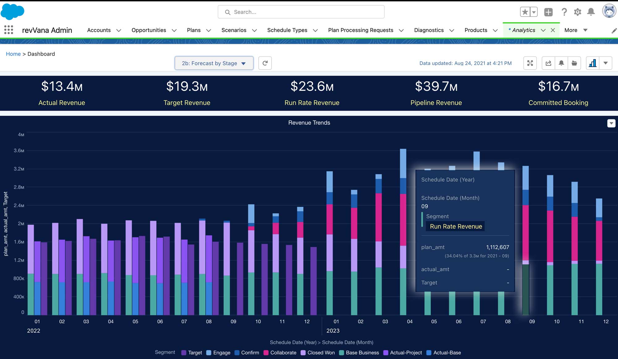Viewport: 618px width, 359px height.
Task: Expand the Scenarios tab chevron
Action: point(254,30)
